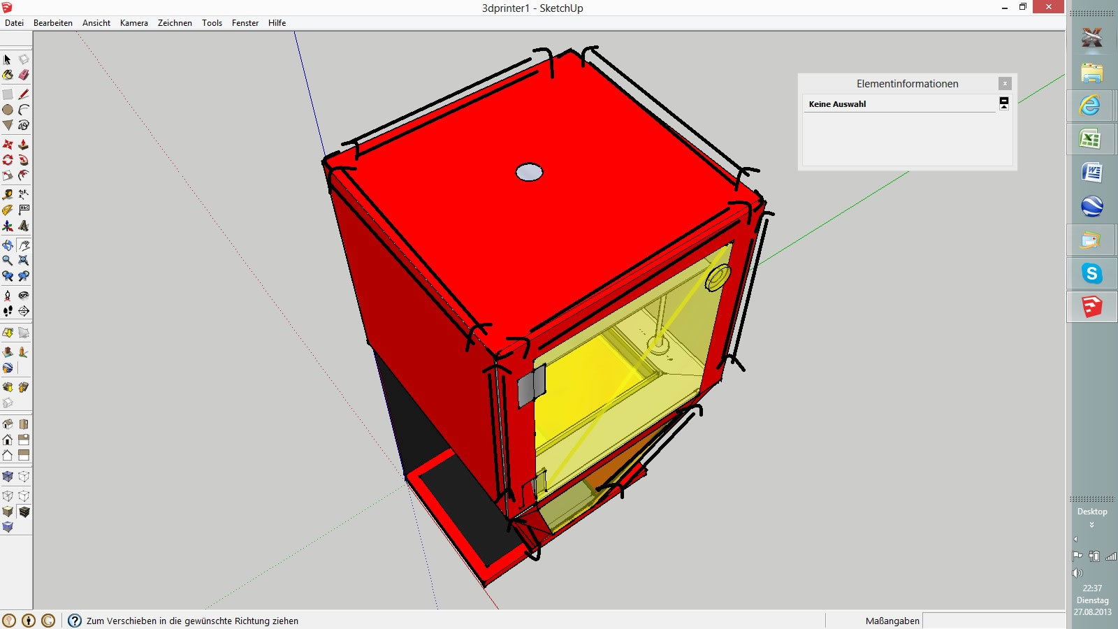Collapse the Elementinformationen details toggle
This screenshot has height=629, width=1118.
(x=1004, y=103)
